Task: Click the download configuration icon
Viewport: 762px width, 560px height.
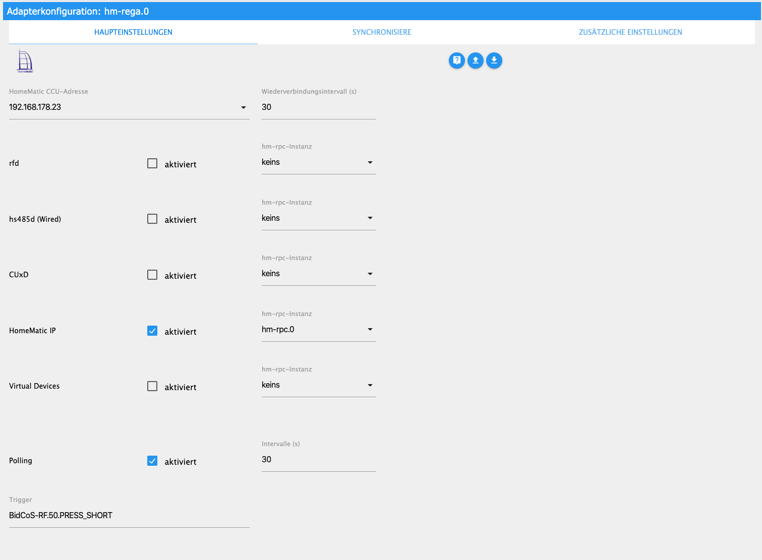Action: [494, 60]
